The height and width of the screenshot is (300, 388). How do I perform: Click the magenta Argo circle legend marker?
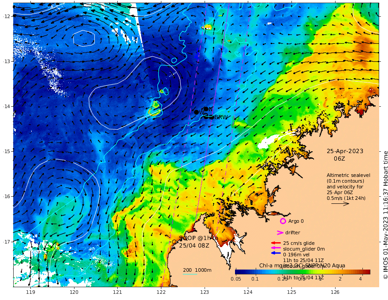(x=283, y=221)
